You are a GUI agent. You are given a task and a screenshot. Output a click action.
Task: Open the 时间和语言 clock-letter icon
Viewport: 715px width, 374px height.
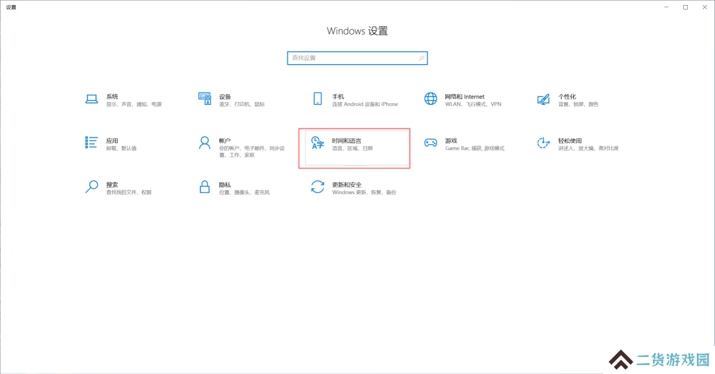(x=317, y=143)
